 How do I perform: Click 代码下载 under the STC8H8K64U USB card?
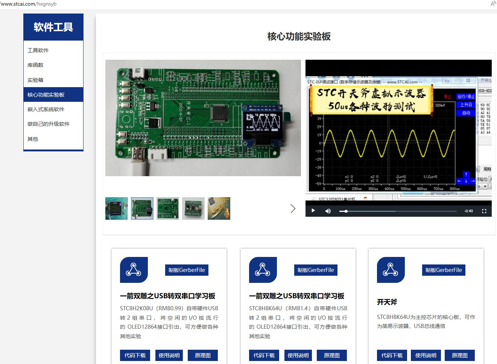pos(264,355)
